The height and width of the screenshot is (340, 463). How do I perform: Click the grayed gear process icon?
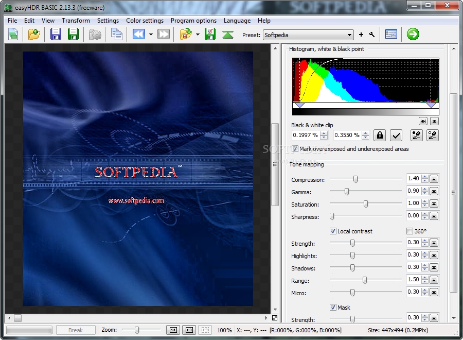tap(95, 35)
